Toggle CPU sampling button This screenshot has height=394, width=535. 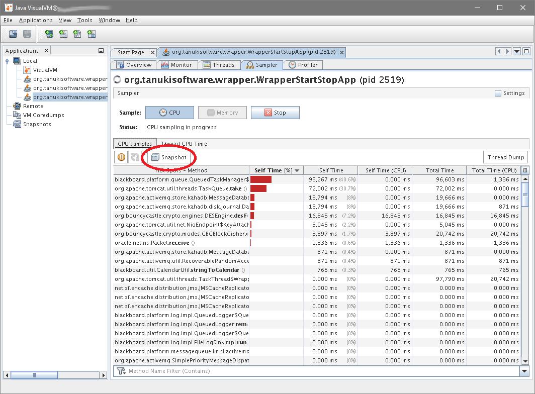click(x=169, y=113)
